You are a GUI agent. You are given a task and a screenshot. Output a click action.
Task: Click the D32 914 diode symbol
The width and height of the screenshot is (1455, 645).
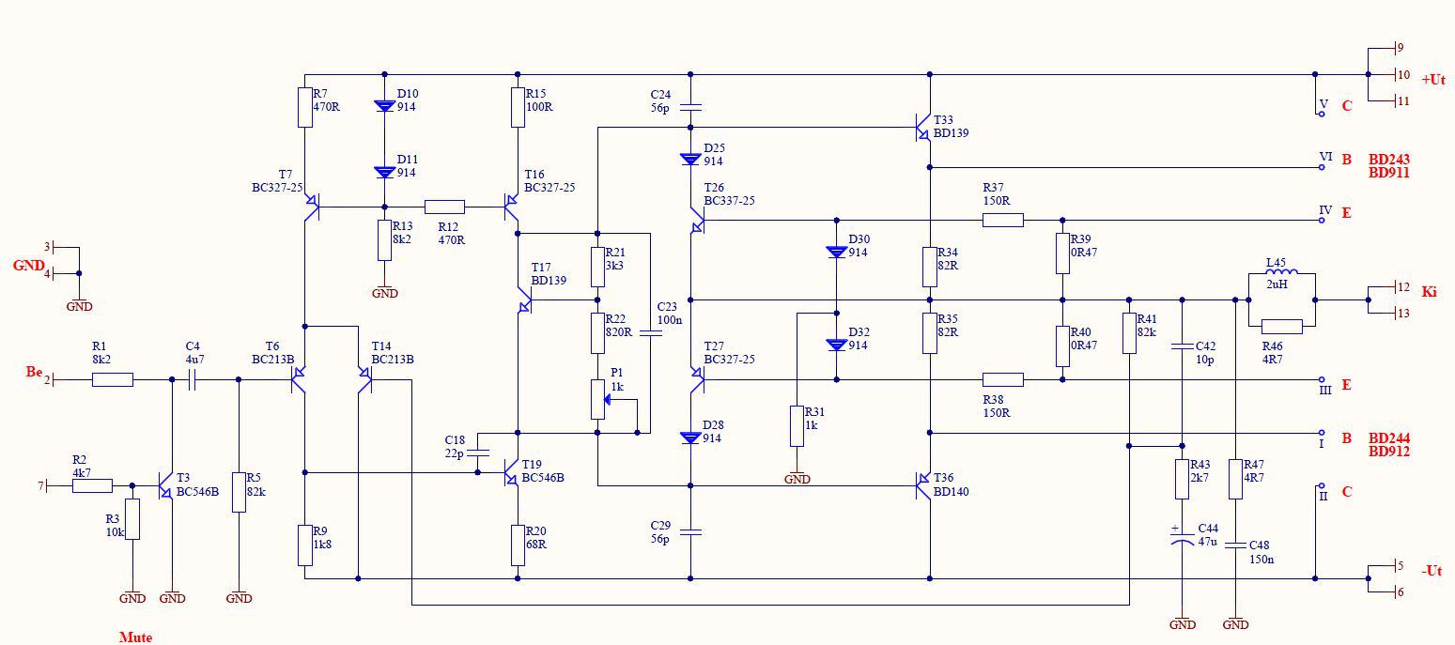pyautogui.click(x=836, y=345)
